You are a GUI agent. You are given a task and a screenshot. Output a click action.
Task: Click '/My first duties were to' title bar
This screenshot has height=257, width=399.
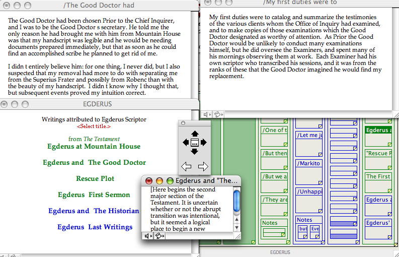pos(300,3)
